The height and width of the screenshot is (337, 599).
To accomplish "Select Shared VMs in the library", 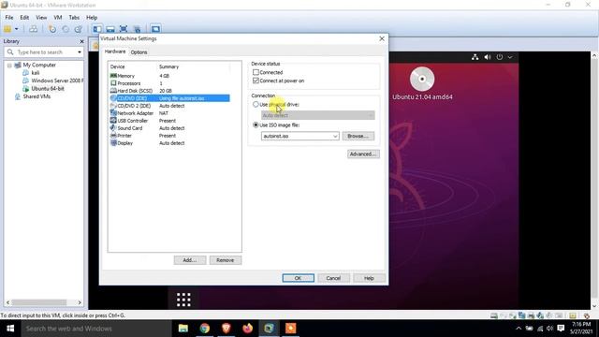I will pos(37,96).
